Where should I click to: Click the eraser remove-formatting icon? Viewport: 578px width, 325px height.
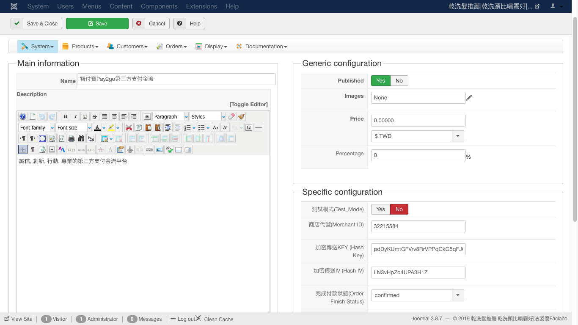coord(231,117)
